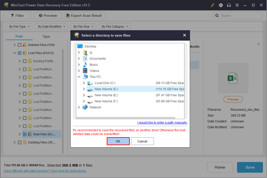The height and width of the screenshot is (178, 267).
Task: Expand the New Volume (D:) node
Action: coord(84,89)
